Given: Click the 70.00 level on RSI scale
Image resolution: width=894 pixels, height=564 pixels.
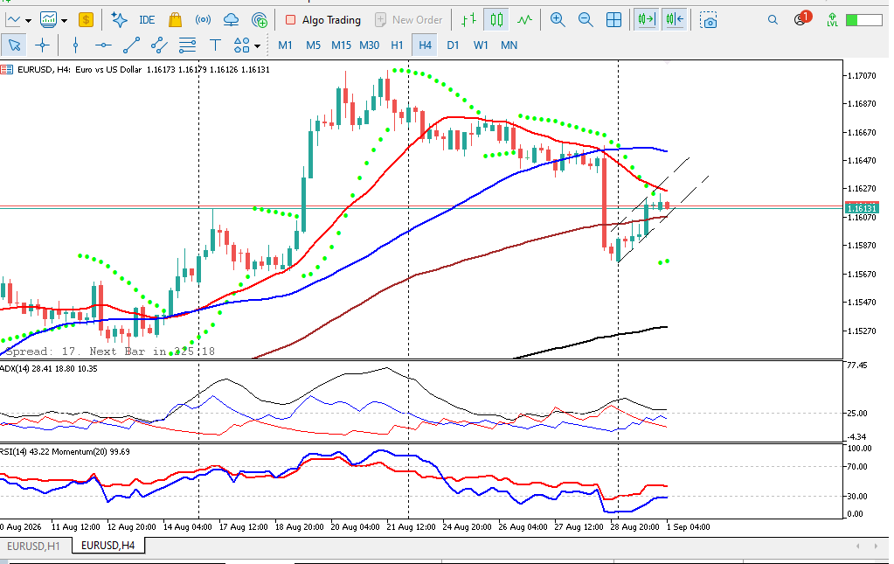Looking at the screenshot, I should [857, 466].
